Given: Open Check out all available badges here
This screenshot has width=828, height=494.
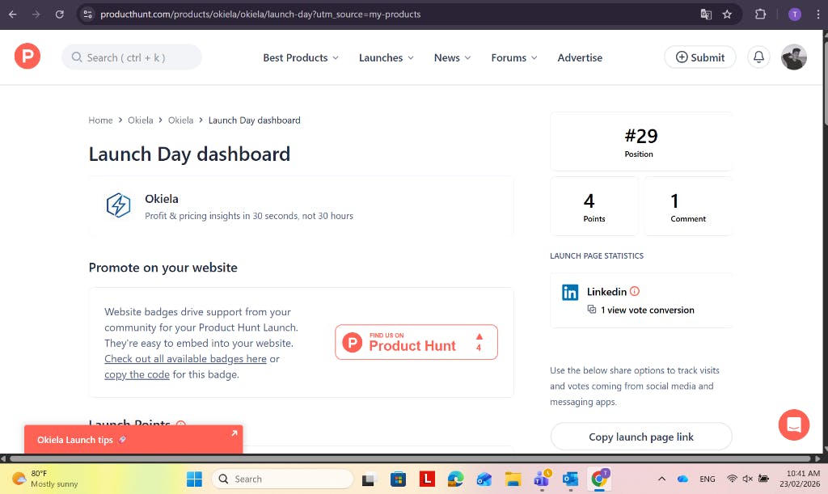Looking at the screenshot, I should pos(185,359).
